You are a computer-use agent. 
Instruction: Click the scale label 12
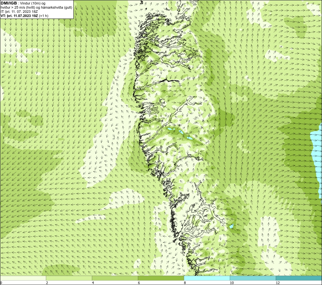[278, 283]
